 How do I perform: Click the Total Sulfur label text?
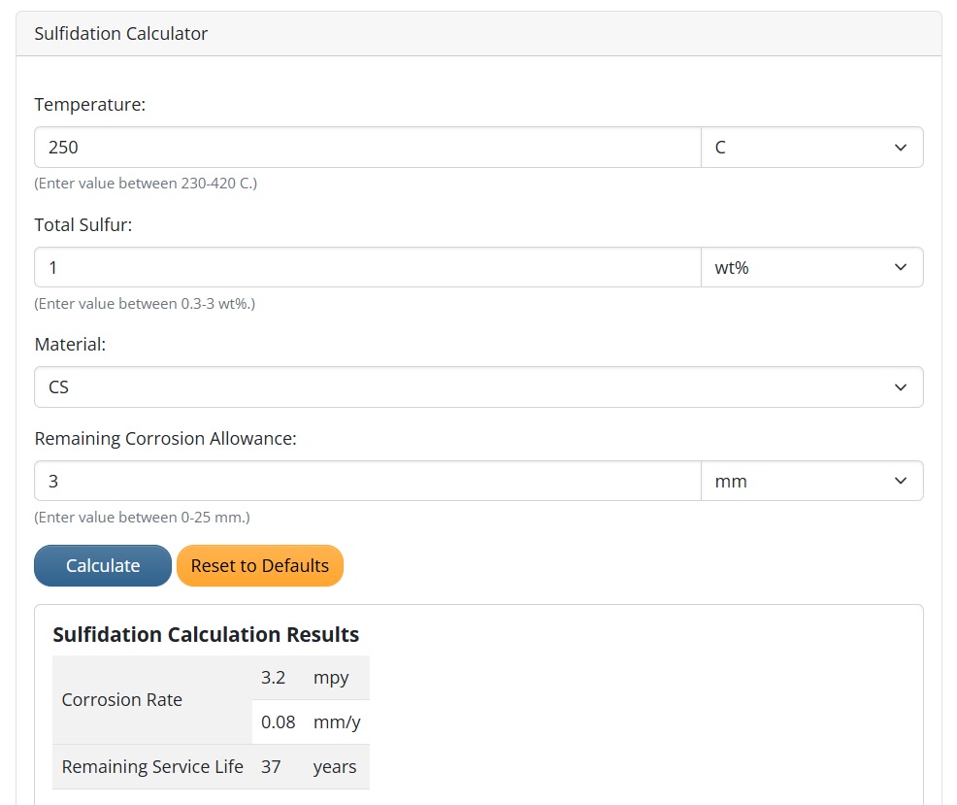click(x=82, y=224)
